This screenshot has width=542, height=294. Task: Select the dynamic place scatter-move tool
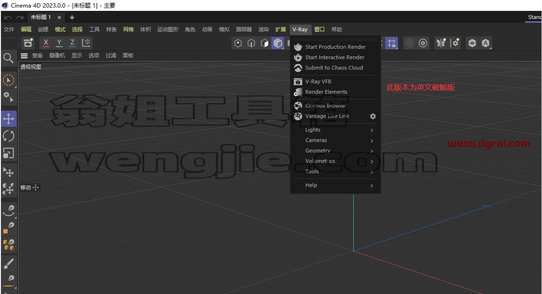8,188
